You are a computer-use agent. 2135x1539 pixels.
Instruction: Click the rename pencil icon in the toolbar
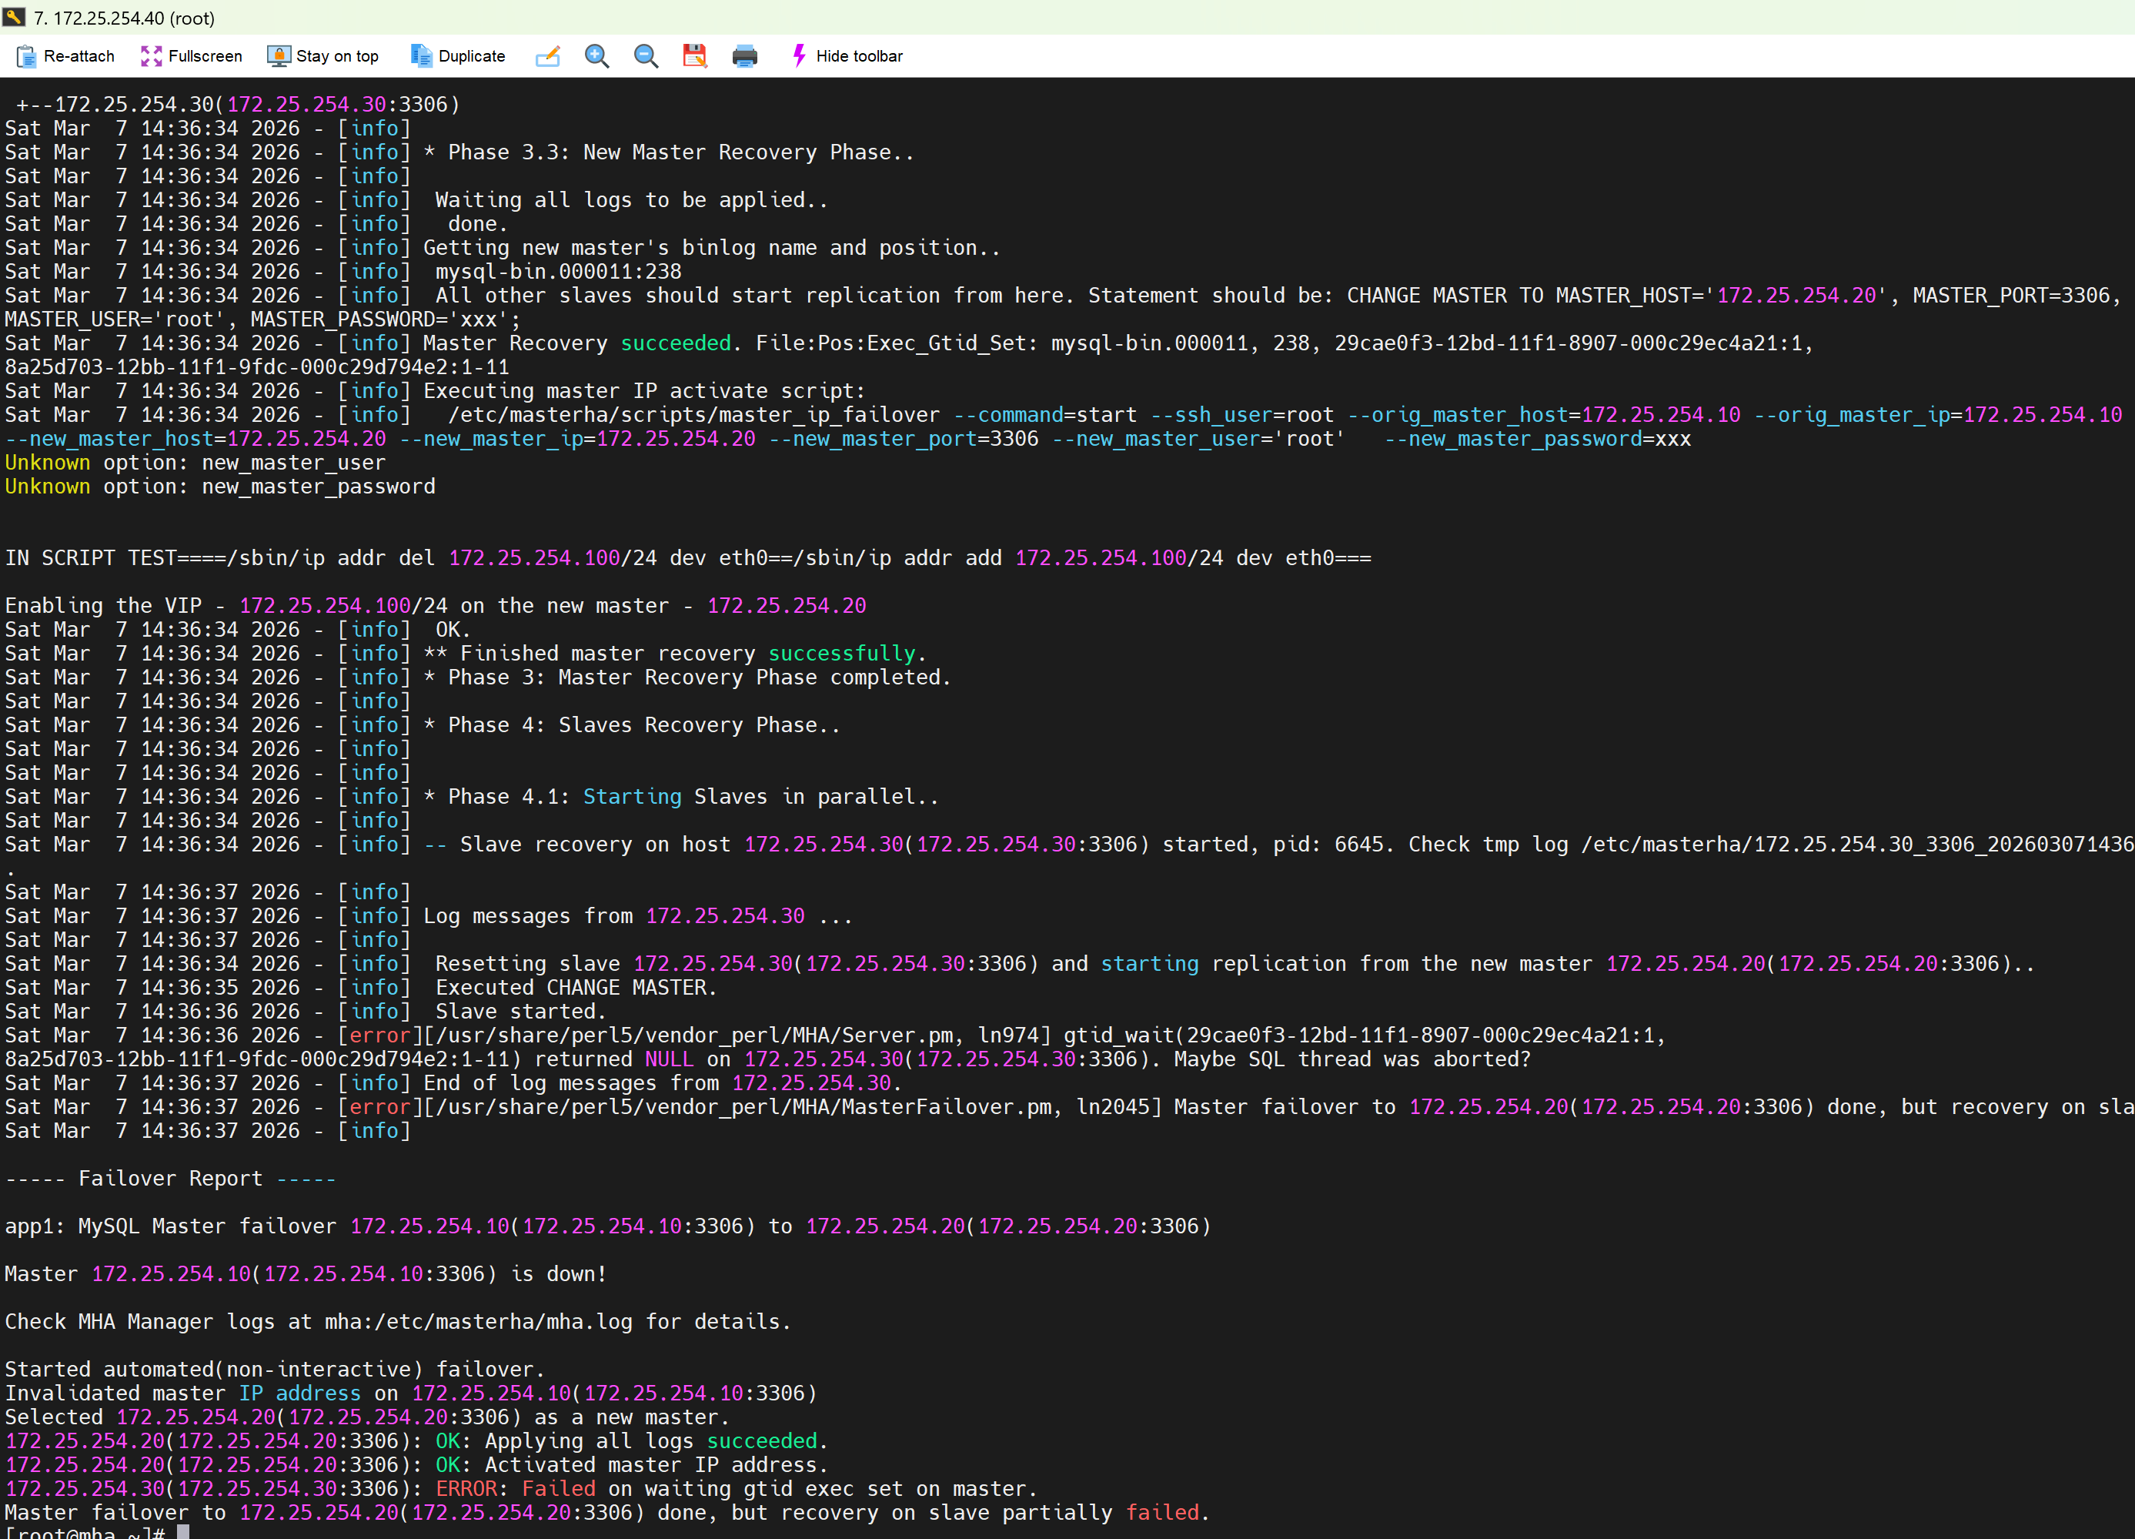548,56
